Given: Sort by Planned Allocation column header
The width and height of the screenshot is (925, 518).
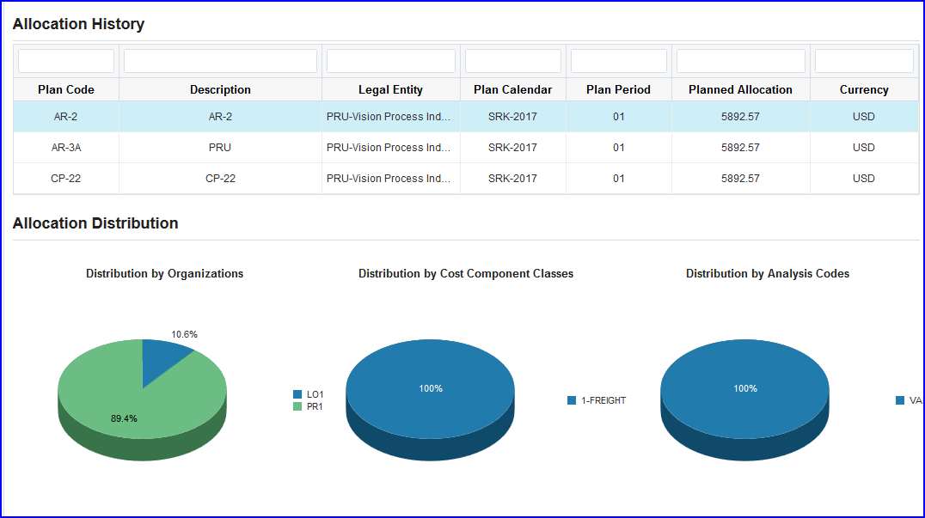Looking at the screenshot, I should 740,89.
